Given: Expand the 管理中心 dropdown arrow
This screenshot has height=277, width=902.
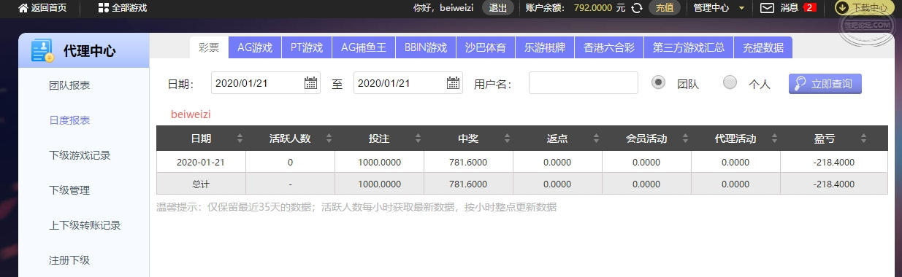Looking at the screenshot, I should click(742, 8).
